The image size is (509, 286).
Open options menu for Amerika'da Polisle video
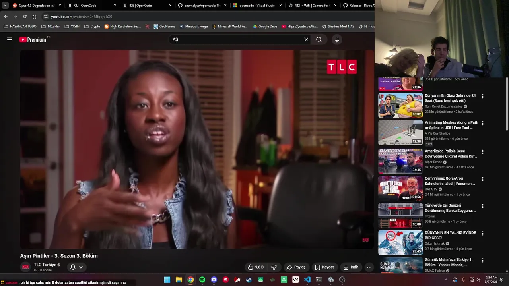click(483, 152)
